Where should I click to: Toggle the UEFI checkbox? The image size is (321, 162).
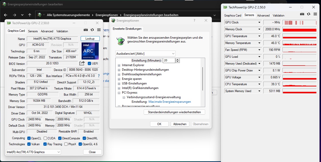click(x=89, y=63)
